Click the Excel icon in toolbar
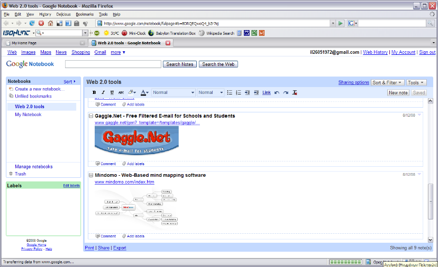 click(254, 33)
